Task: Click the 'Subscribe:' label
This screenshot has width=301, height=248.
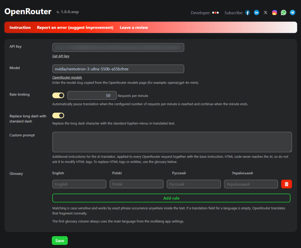Action: coord(234,13)
